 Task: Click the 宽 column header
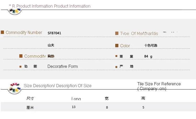107,98
